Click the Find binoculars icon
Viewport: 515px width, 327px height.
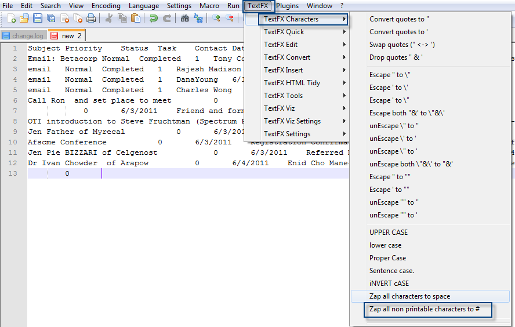click(x=184, y=19)
